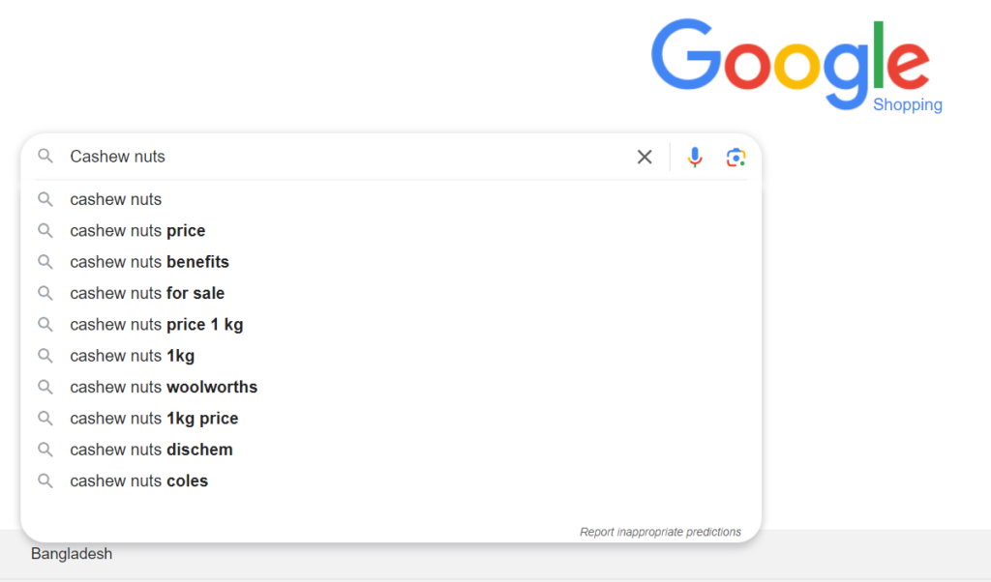This screenshot has height=582, width=991.
Task: Click the magnifier icon beside 'cashew nuts coles'
Action: (x=45, y=481)
